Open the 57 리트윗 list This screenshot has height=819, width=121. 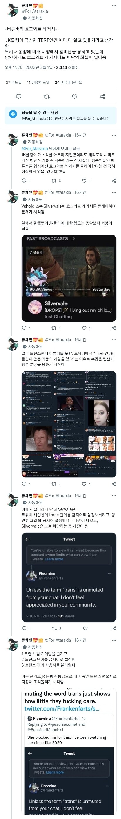[14, 82]
